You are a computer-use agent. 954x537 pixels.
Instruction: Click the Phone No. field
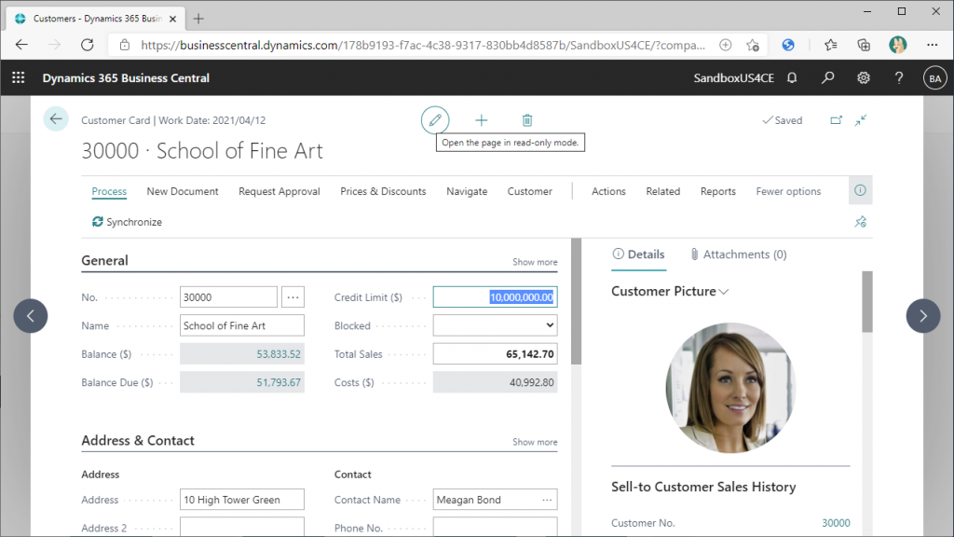click(x=496, y=527)
